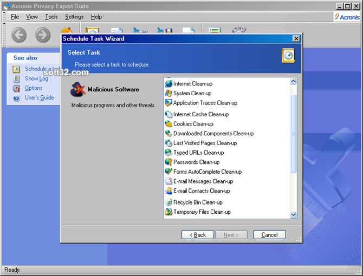363x276 pixels.
Task: Click the task list scrollbar thumb
Action: (293, 134)
